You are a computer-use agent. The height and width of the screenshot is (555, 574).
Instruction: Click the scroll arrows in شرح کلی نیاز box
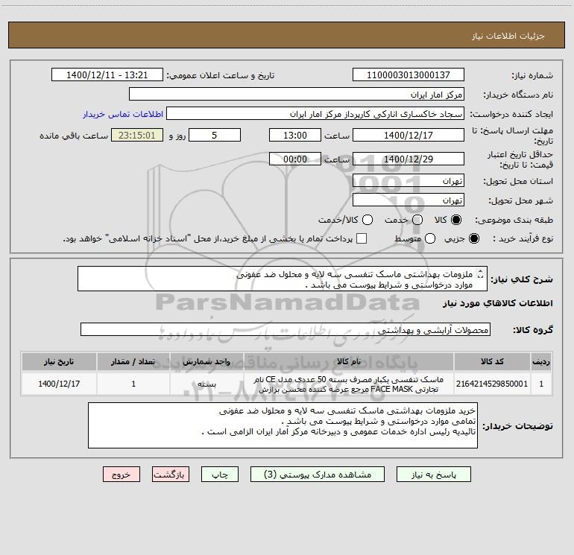pyautogui.click(x=481, y=273)
